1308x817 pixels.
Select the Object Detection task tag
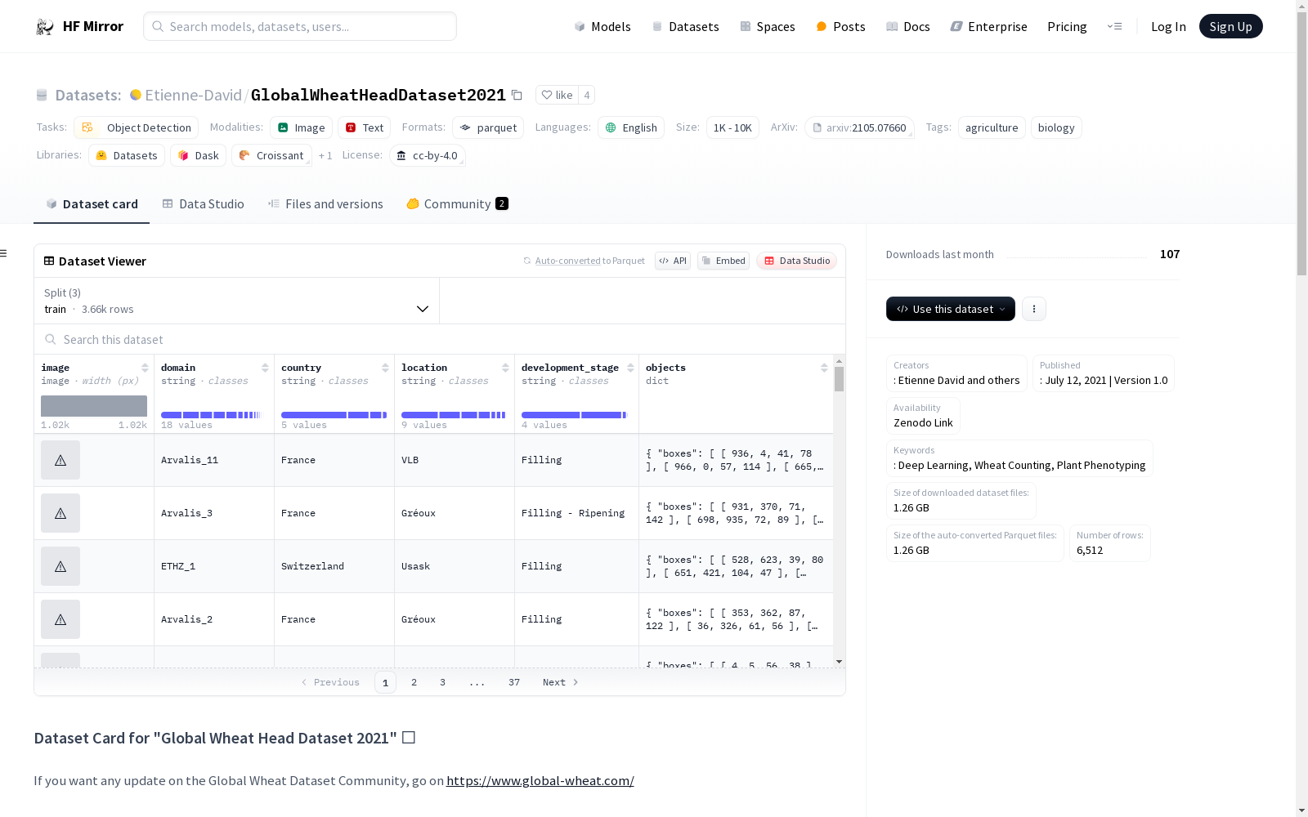(x=137, y=127)
